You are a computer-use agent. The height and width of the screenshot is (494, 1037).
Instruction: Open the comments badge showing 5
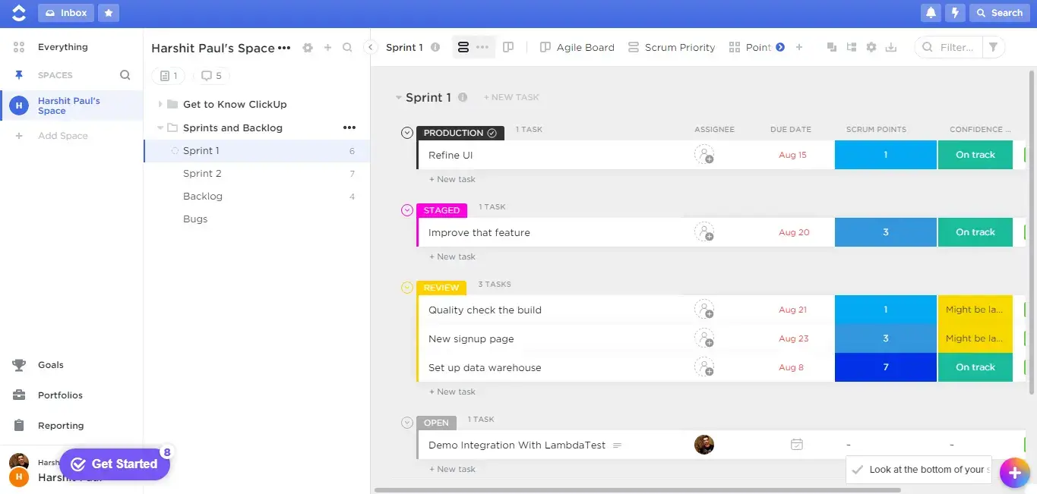tap(211, 75)
